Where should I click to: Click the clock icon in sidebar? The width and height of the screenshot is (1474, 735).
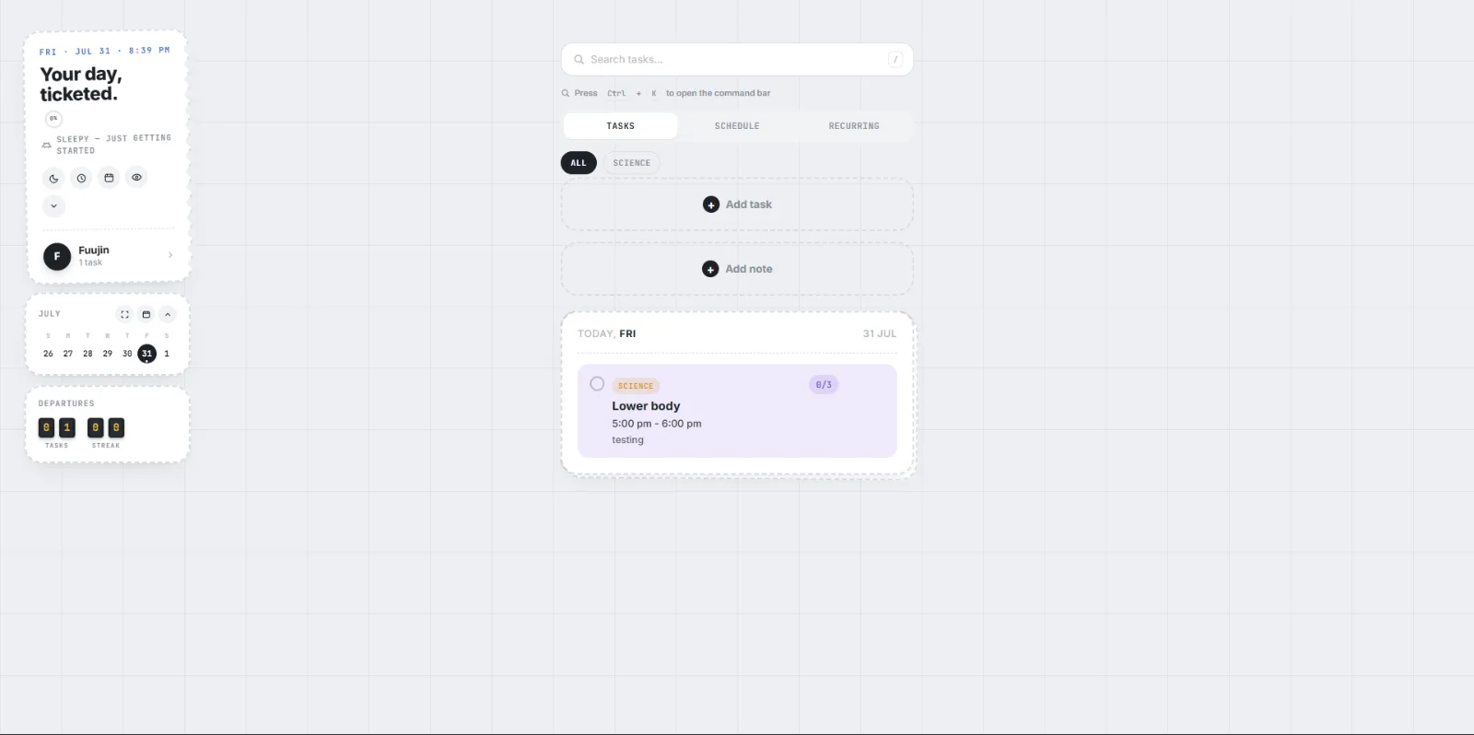pyautogui.click(x=81, y=178)
